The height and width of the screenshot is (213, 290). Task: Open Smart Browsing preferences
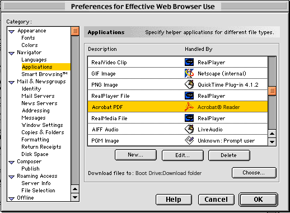coord(44,74)
